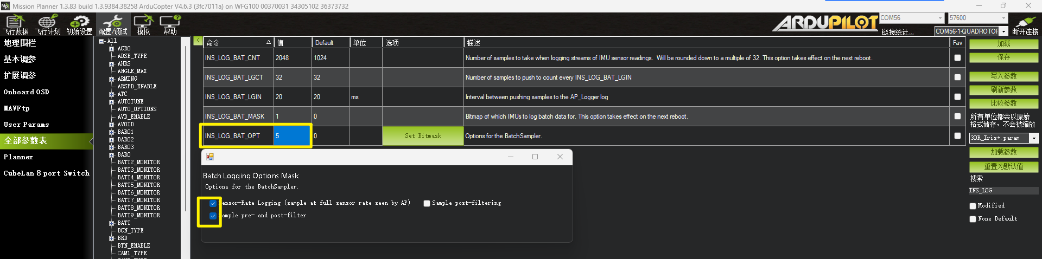
Task: Click the Fav column header
Action: tap(957, 43)
